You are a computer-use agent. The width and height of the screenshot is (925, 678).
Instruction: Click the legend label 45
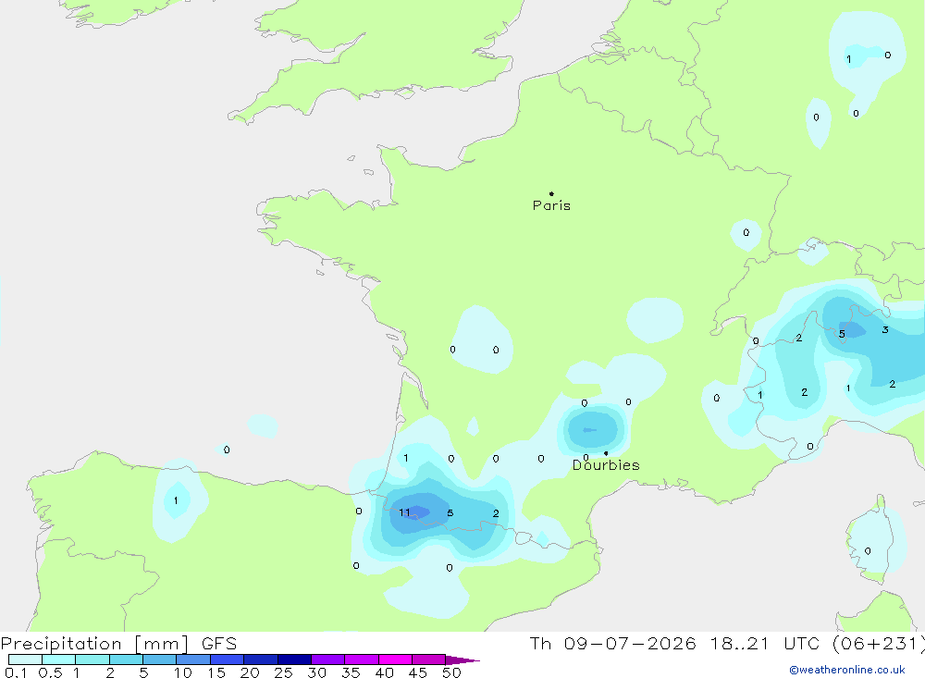click(x=418, y=672)
